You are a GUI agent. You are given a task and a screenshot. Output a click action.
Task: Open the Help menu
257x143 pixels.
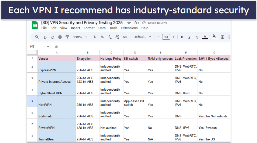click(x=145, y=28)
